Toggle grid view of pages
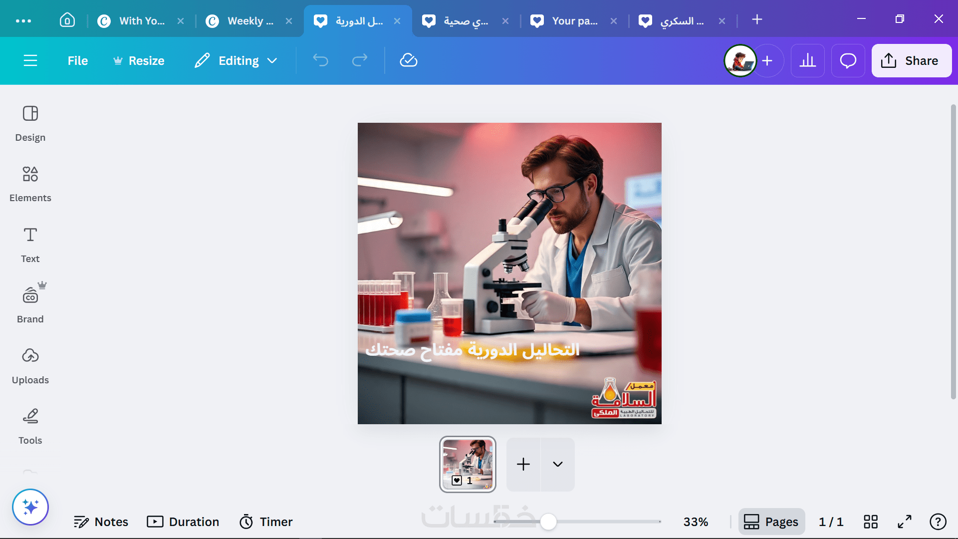Screen dimensions: 958x539 click(871, 522)
